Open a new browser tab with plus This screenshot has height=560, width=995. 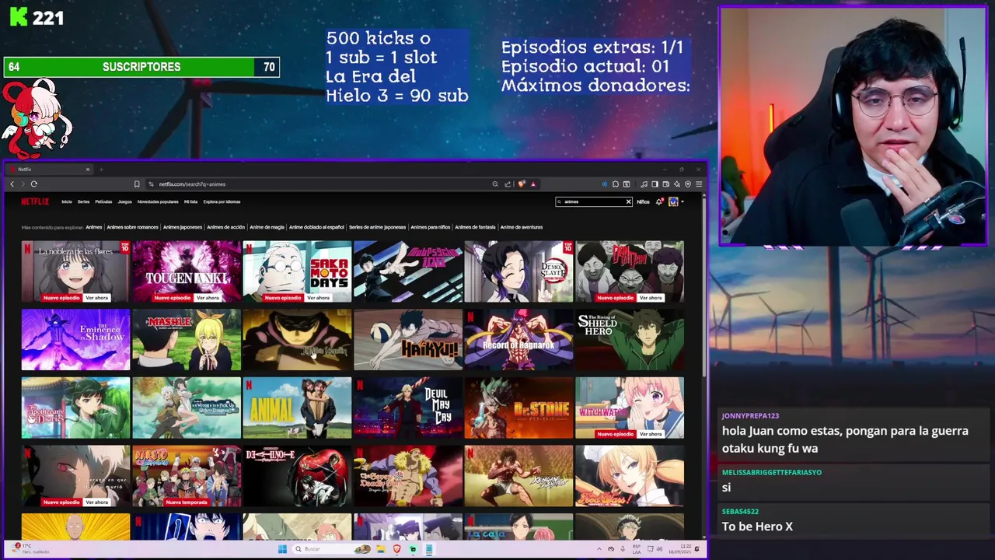pos(101,170)
